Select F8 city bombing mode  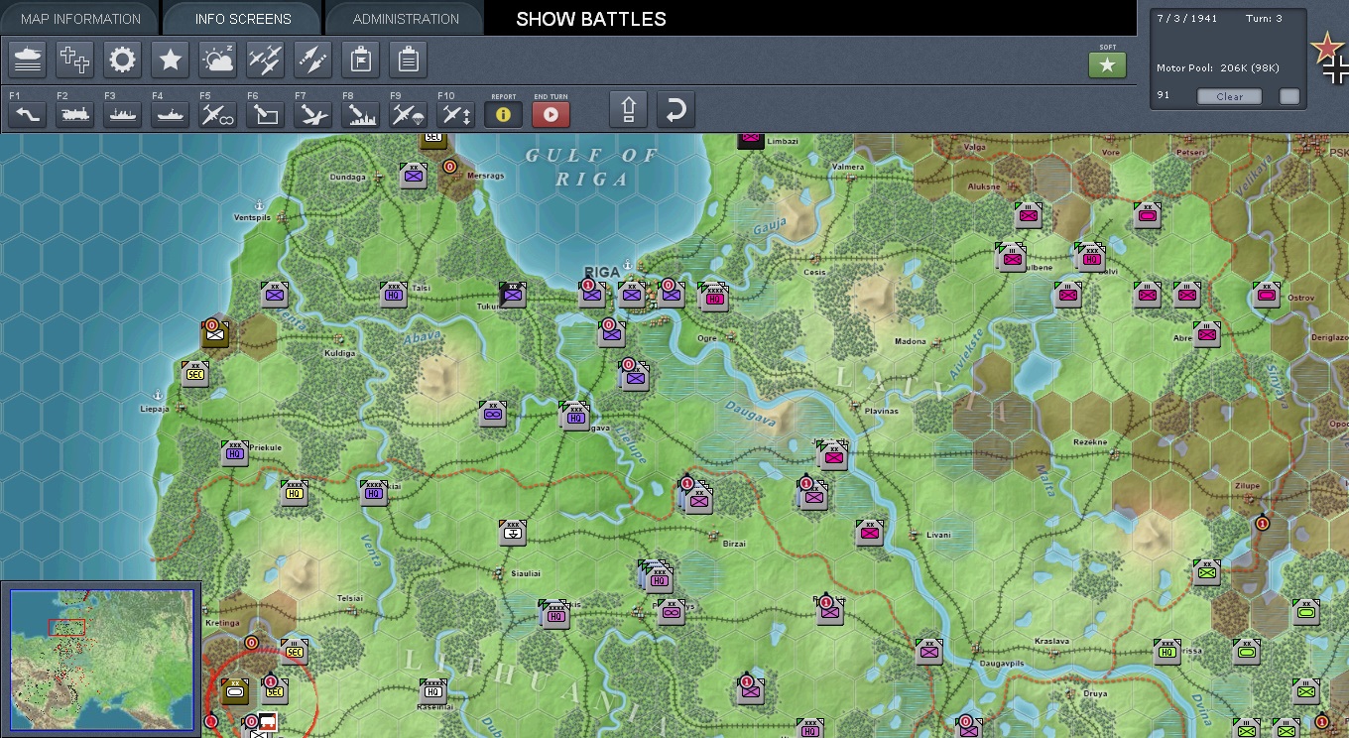pos(360,114)
